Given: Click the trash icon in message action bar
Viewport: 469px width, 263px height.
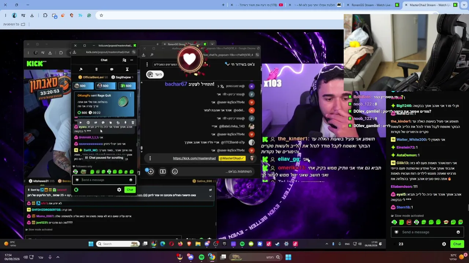Looking at the screenshot, I should tap(133, 123).
